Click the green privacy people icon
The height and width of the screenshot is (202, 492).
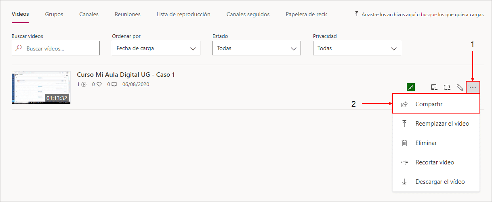coord(411,87)
